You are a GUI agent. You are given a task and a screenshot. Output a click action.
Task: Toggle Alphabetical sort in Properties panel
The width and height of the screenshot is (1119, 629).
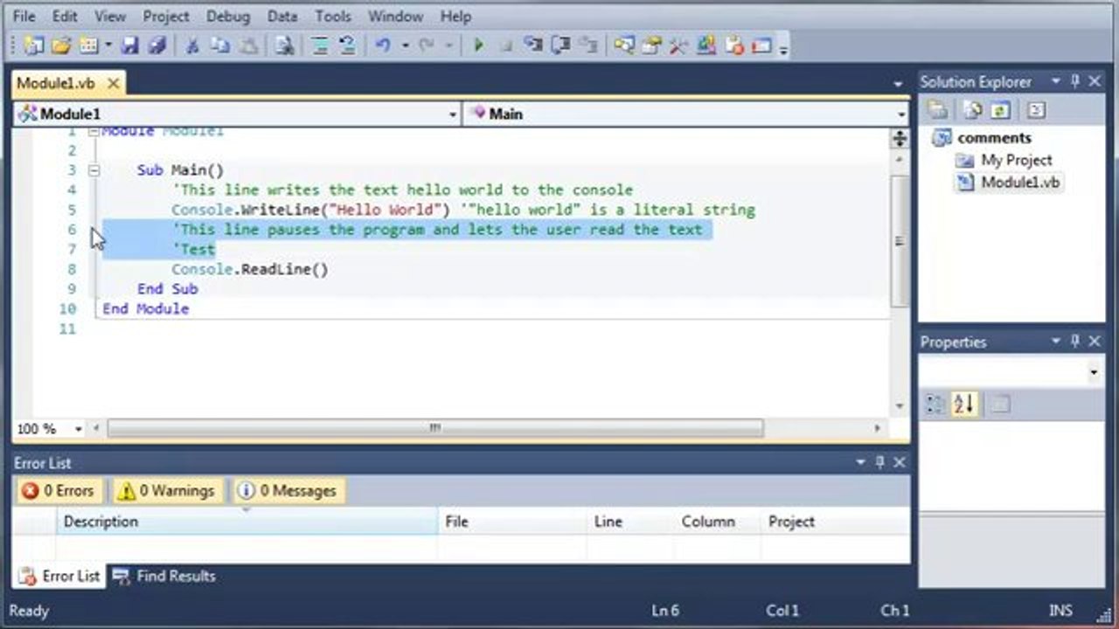coord(964,404)
